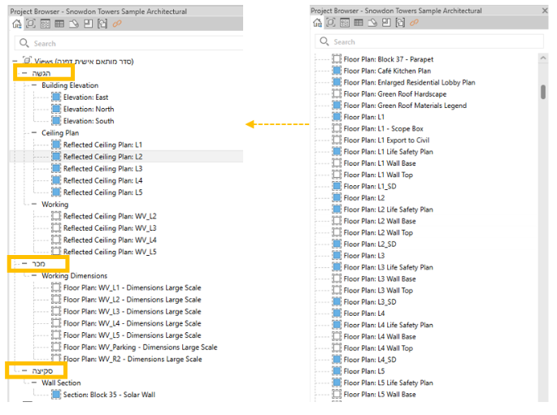Viewport: 557px width, 415px height.
Task: Click the Search field in left Project Browser
Action: point(129,43)
